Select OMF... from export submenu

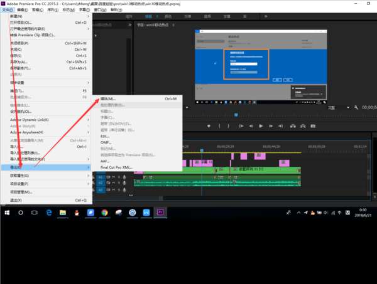tap(138, 142)
